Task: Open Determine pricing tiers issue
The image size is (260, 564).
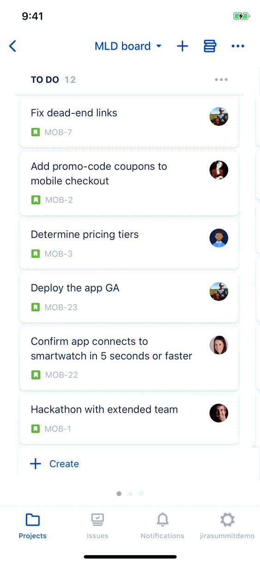Action: point(129,244)
